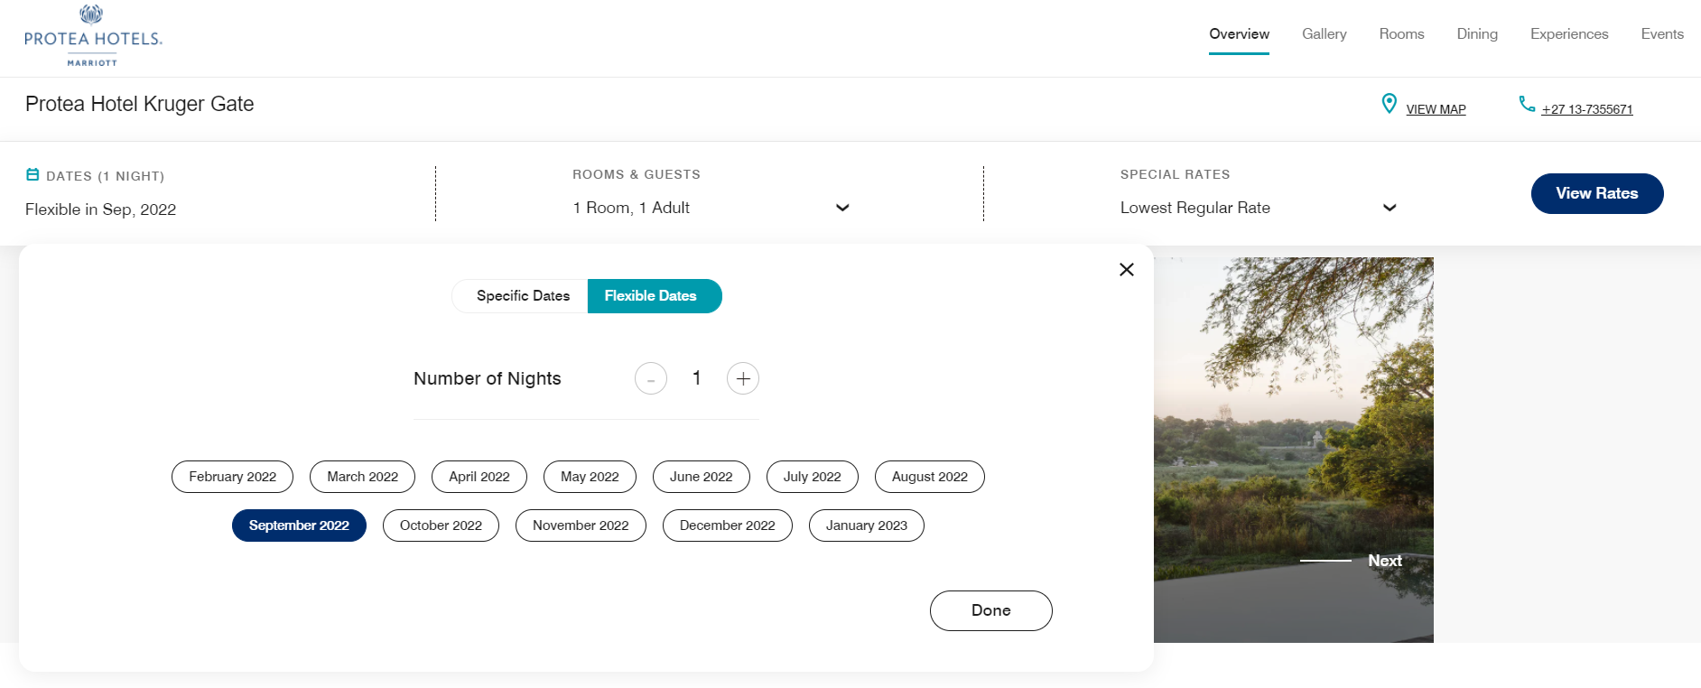Select the September 2022 pill
Image resolution: width=1701 pixels, height=688 pixels.
click(299, 525)
